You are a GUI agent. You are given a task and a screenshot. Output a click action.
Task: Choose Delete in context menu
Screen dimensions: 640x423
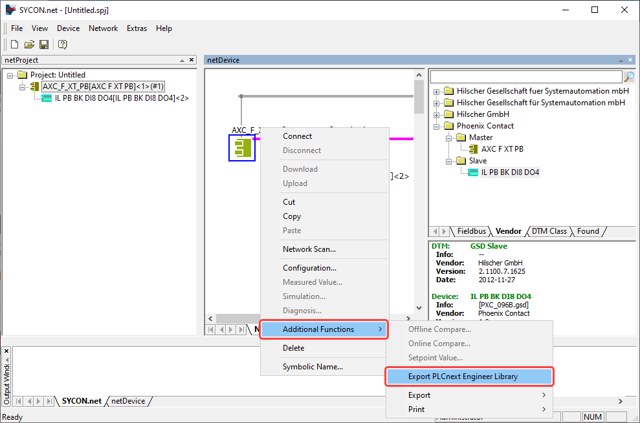tap(324, 348)
